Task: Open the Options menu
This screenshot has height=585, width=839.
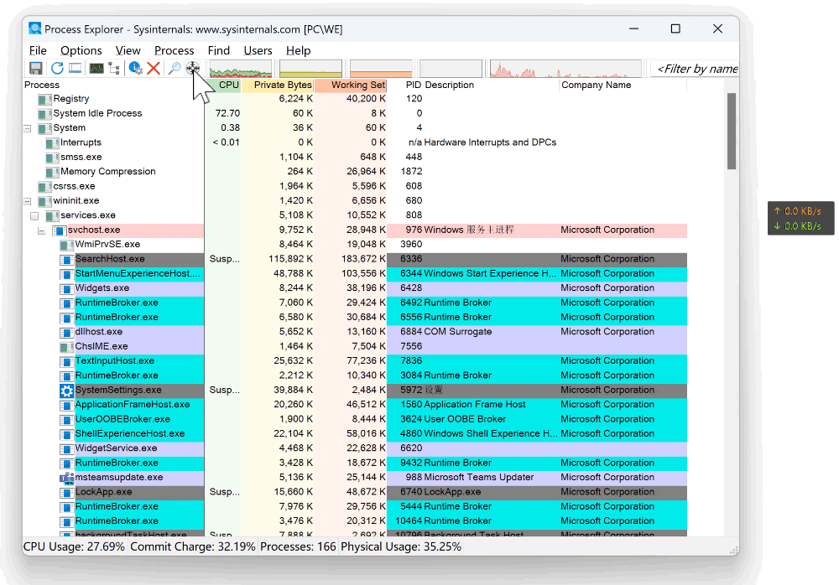Action: tap(81, 50)
